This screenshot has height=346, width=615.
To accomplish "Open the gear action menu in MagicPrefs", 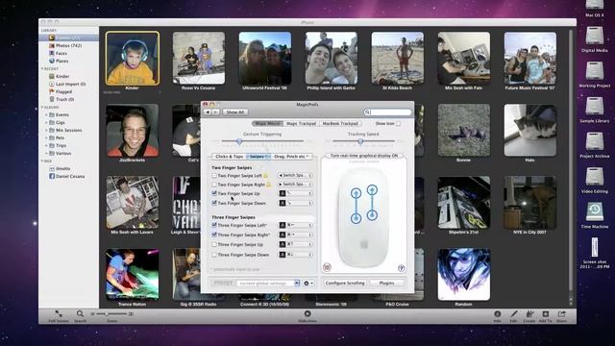I will pos(308,283).
